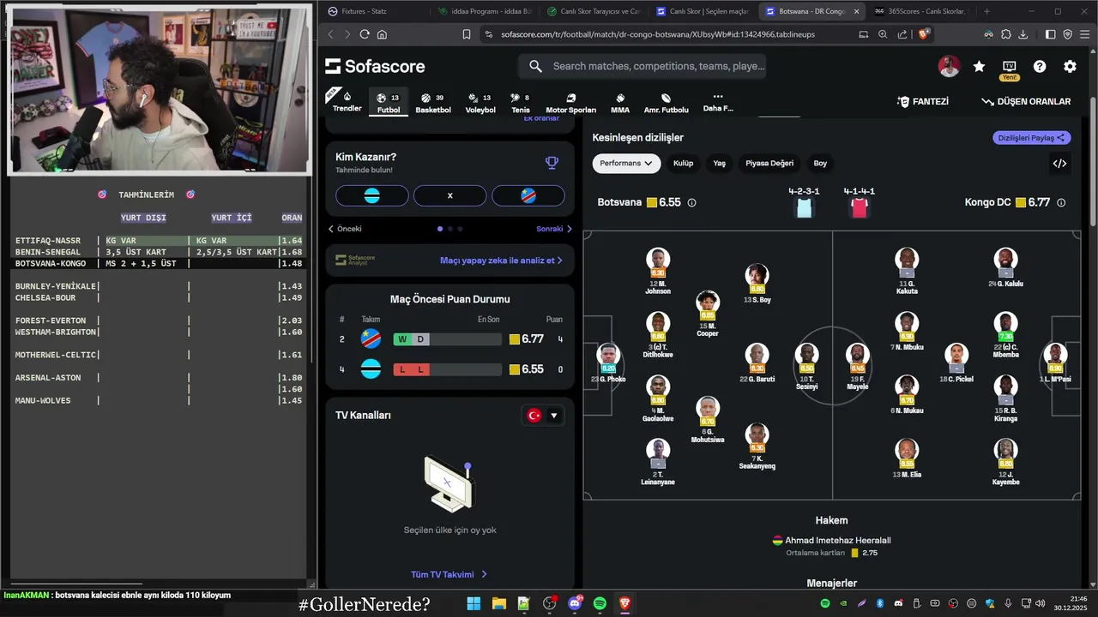This screenshot has height=617, width=1098.
Task: Bookmark this page icon
Action: click(467, 34)
